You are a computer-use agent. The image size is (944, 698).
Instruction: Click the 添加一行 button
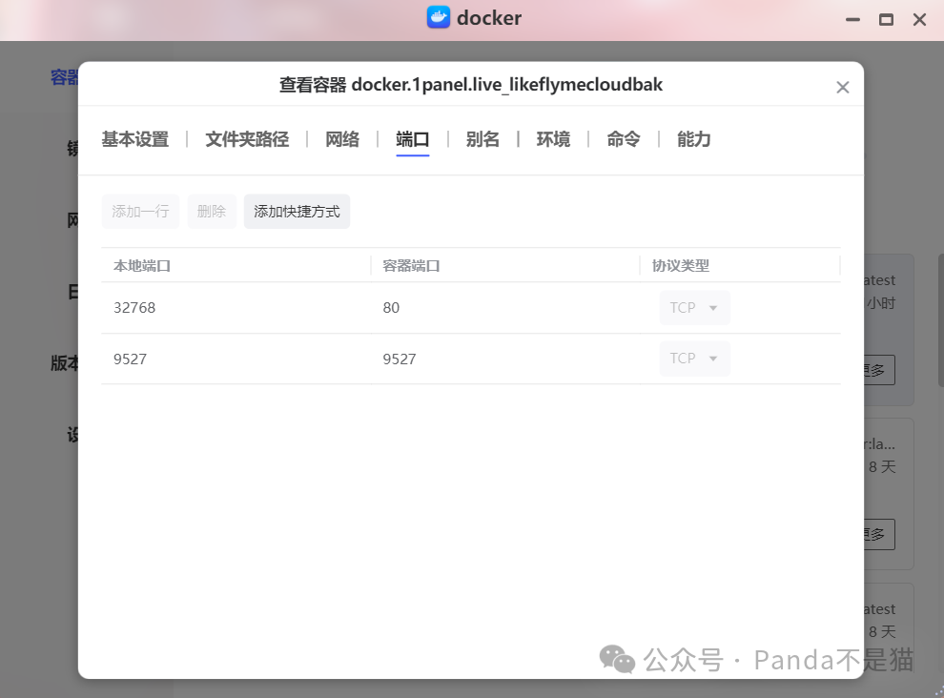click(140, 212)
